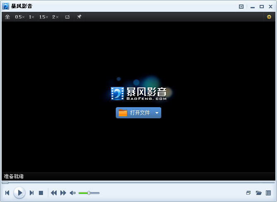Screen dimensions: 277x202
Task: Click the 准备就绪 status text
Action: tap(14, 176)
